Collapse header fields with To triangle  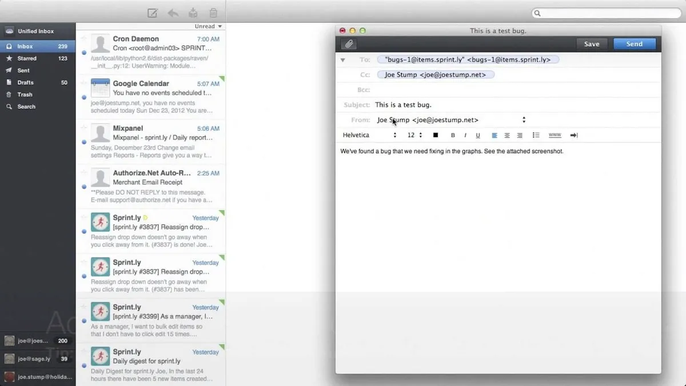point(343,59)
